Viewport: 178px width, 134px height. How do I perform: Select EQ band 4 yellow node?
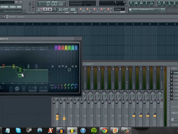14,66
